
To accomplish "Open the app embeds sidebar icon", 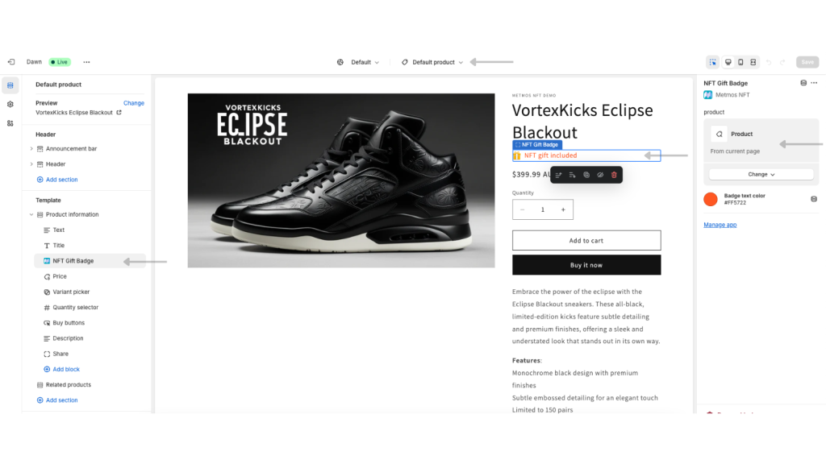I will coord(10,123).
